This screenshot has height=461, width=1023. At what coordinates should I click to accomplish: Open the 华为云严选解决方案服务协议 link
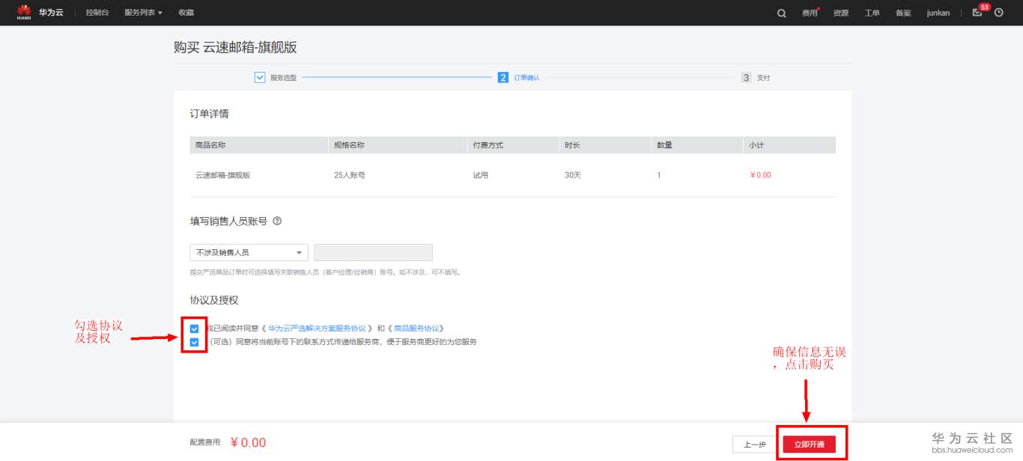click(318, 329)
